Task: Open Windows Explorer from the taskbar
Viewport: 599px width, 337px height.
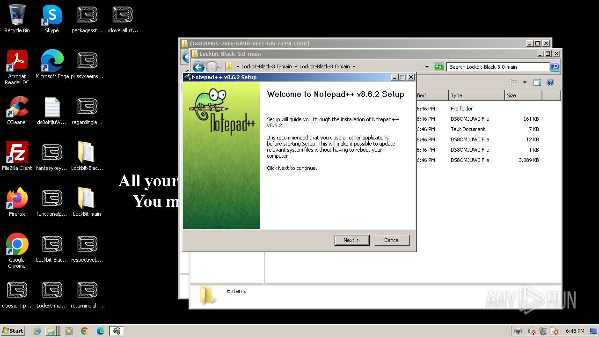Action: coord(51,331)
